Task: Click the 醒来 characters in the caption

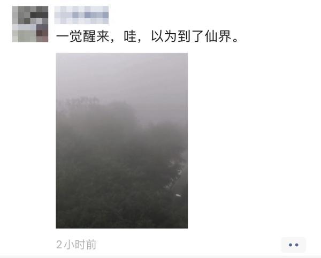Action: tap(96, 36)
